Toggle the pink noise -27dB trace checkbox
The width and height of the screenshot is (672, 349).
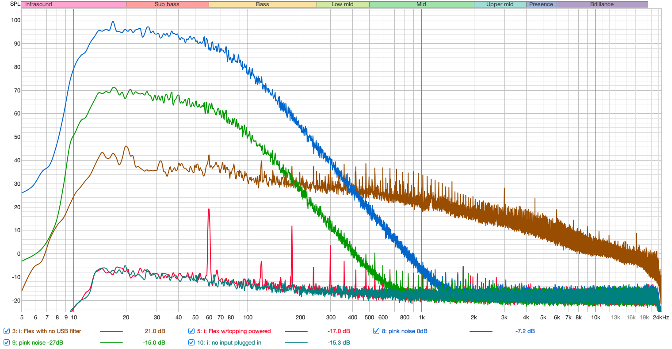pyautogui.click(x=7, y=342)
